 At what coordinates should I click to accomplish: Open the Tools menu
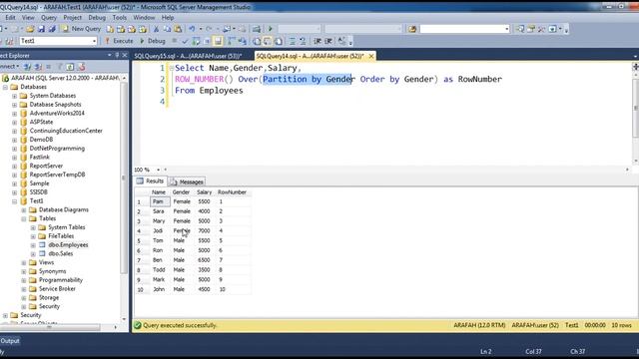click(120, 18)
